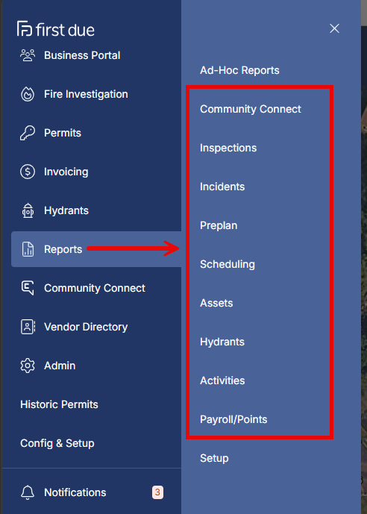Open Ad-Hoc Reports
Viewport: 367px width, 514px height.
pyautogui.click(x=239, y=70)
